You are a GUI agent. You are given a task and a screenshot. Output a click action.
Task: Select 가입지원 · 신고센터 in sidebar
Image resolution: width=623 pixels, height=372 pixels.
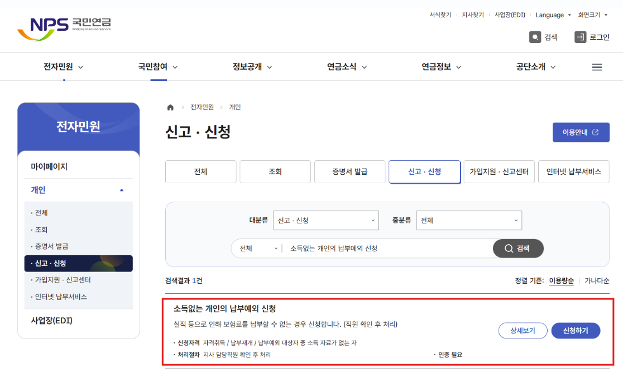[x=63, y=280]
